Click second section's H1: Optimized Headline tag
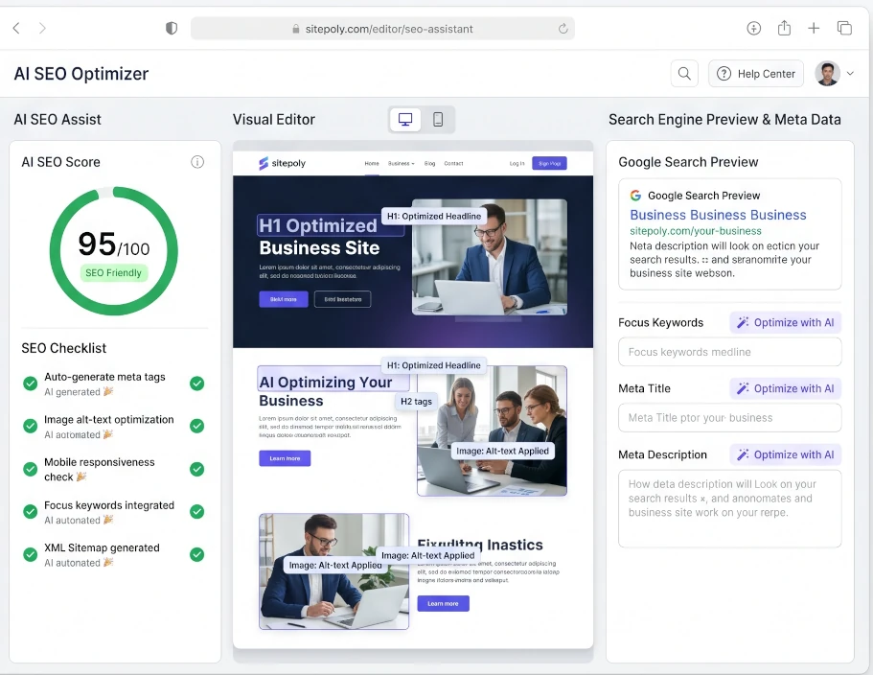The height and width of the screenshot is (675, 873). (434, 365)
